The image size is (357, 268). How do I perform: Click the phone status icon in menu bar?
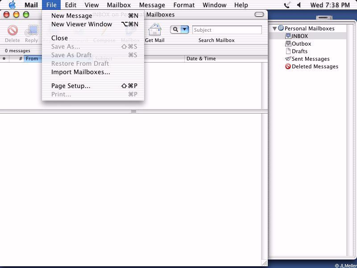[287, 5]
